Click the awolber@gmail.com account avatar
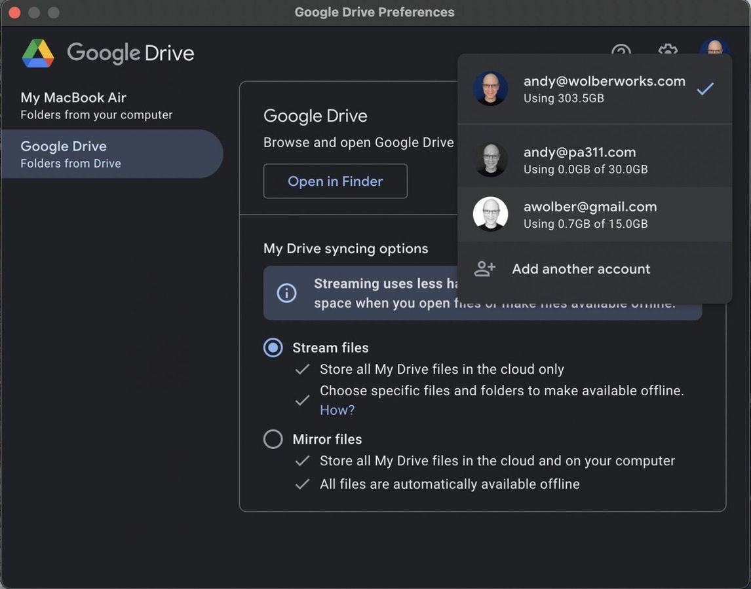751x589 pixels. click(x=491, y=214)
